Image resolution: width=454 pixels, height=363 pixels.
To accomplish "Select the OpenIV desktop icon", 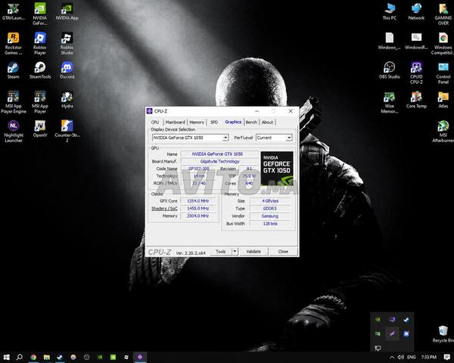I will pos(40,129).
